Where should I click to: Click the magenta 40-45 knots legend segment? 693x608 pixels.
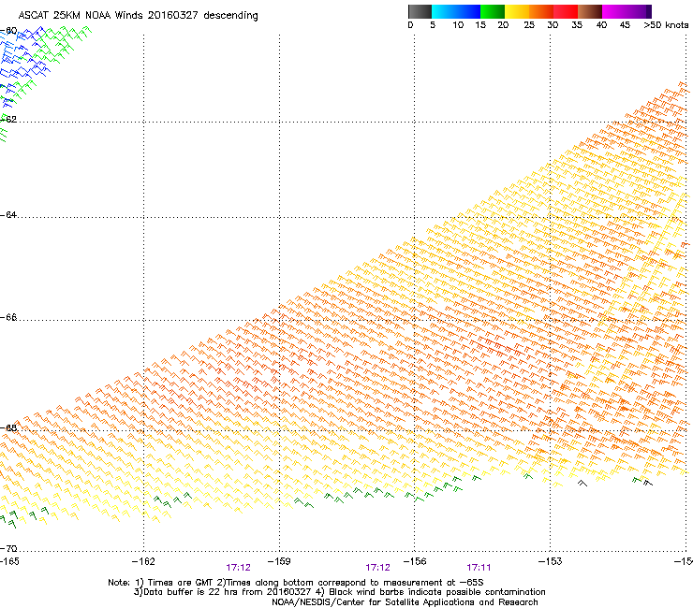click(x=614, y=11)
